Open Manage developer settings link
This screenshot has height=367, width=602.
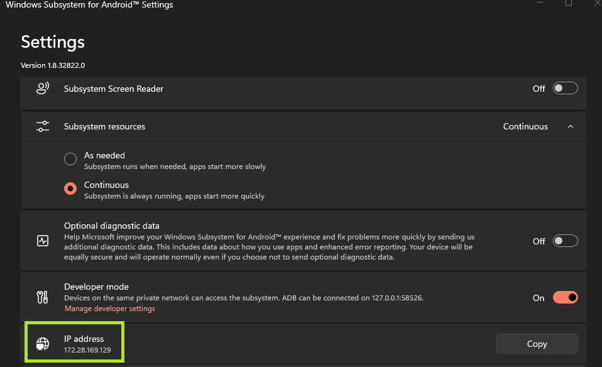click(x=110, y=309)
